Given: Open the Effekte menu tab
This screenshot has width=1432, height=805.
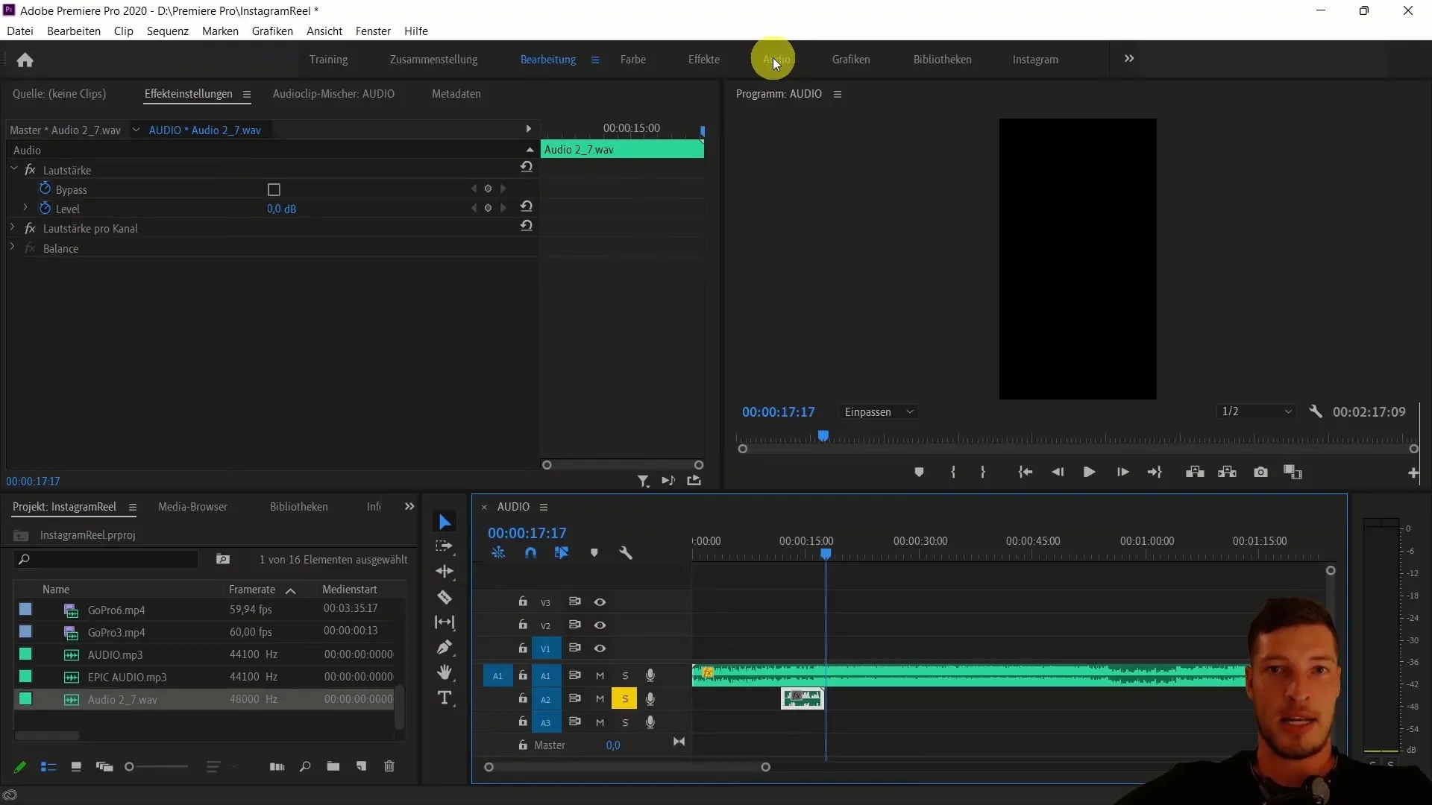Looking at the screenshot, I should point(704,59).
